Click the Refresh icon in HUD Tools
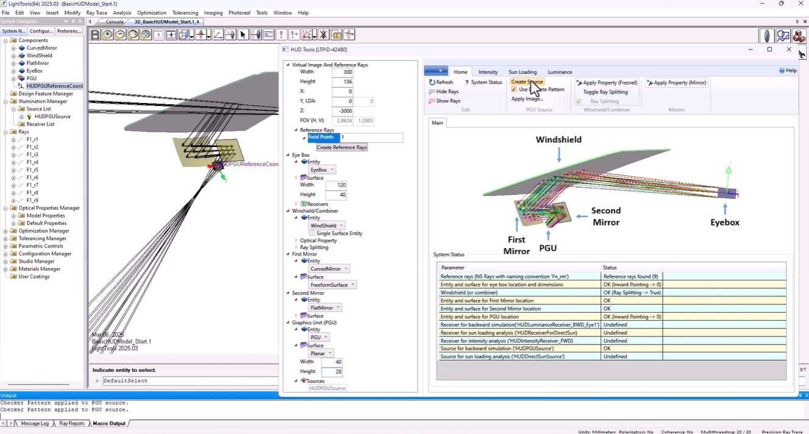This screenshot has width=809, height=434. [432, 82]
